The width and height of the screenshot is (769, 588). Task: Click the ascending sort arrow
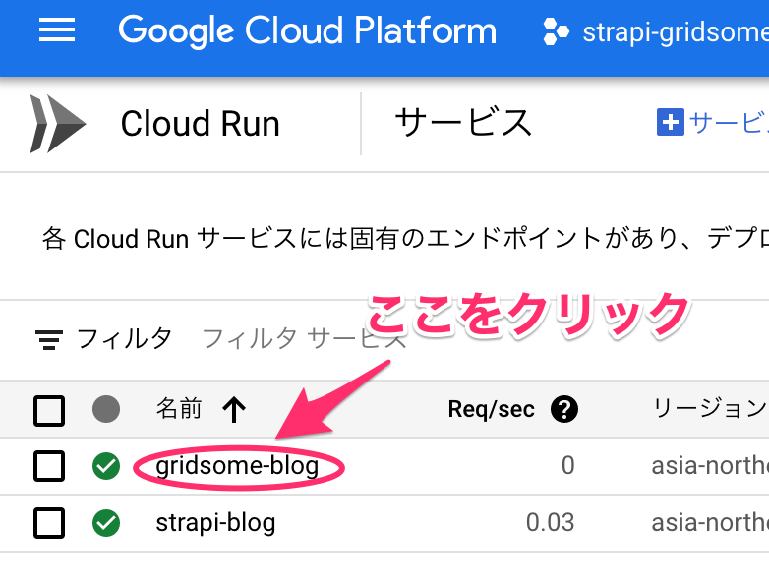pos(234,409)
